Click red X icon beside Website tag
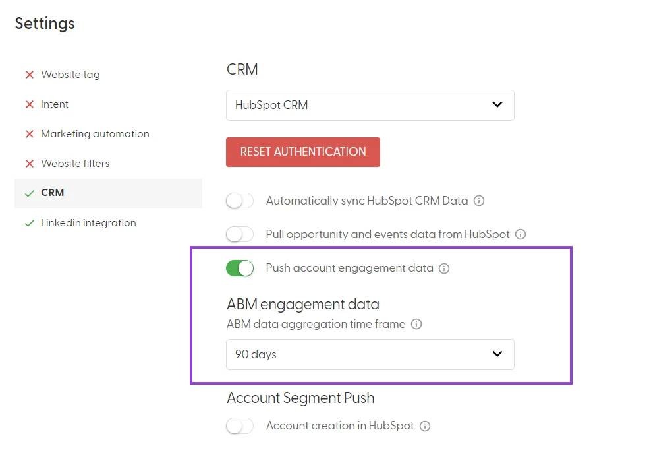 (29, 75)
